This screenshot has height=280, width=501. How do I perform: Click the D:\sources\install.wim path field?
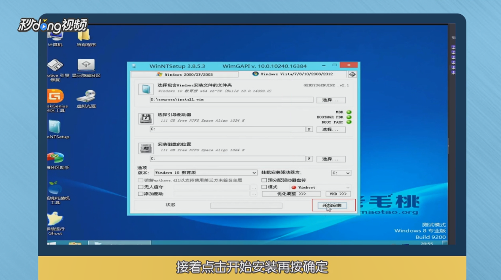(231, 100)
